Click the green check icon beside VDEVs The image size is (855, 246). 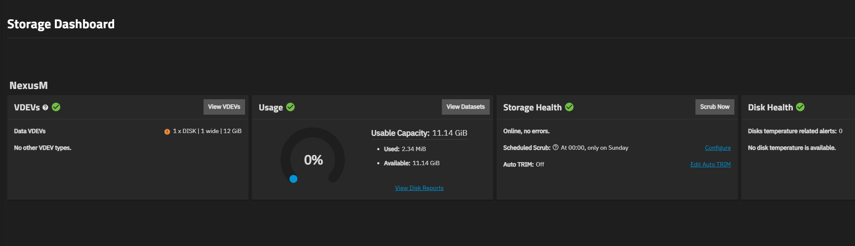tap(56, 107)
